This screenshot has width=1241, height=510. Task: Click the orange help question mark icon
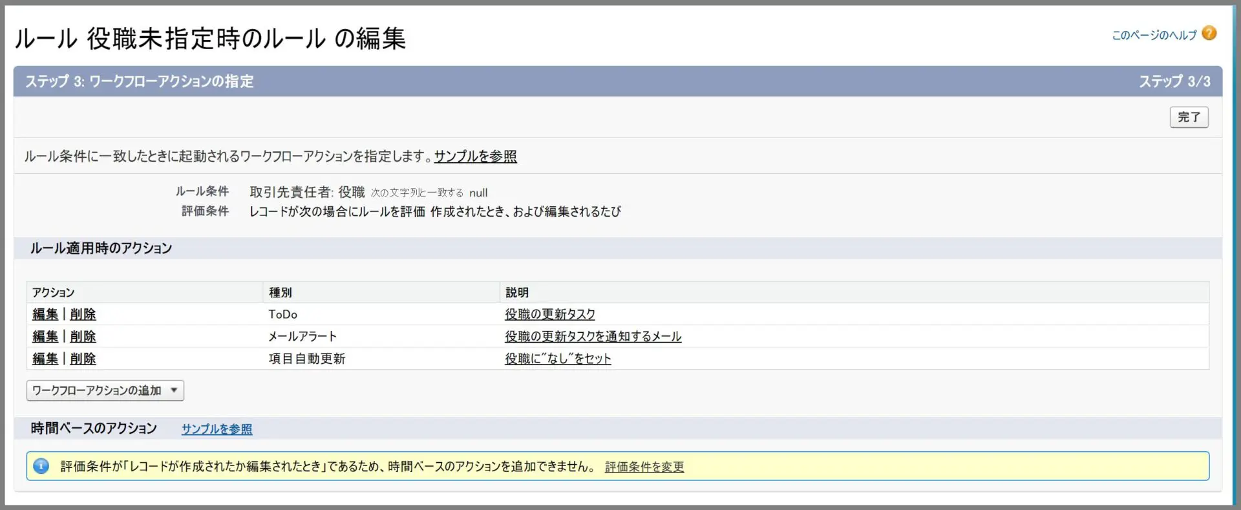click(1209, 34)
